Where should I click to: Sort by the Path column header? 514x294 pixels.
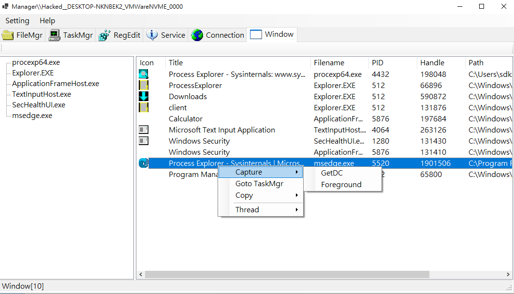pyautogui.click(x=488, y=62)
